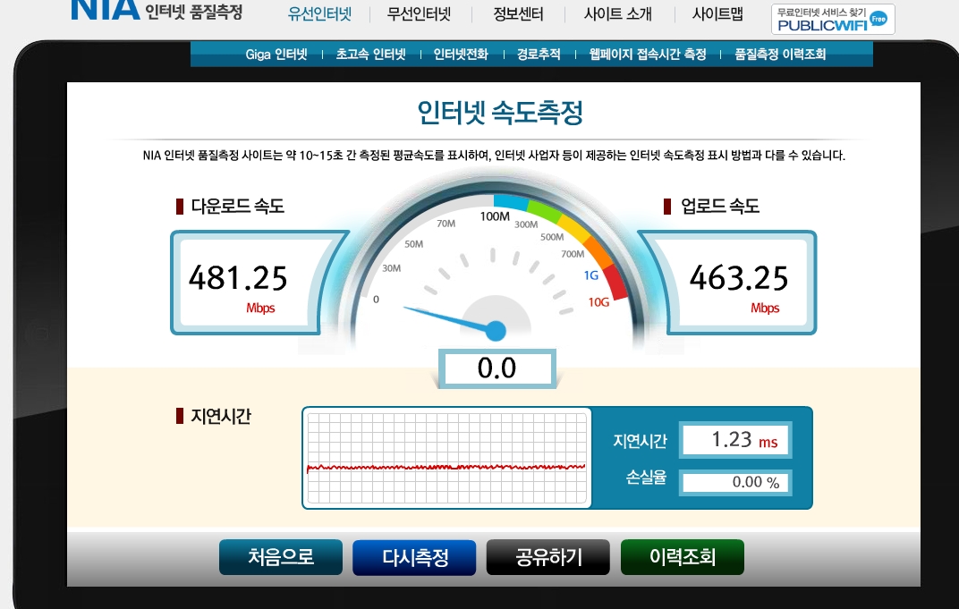Screen dimensions: 959x609
Task: Click the green 이력조회 button
Action: pos(683,557)
